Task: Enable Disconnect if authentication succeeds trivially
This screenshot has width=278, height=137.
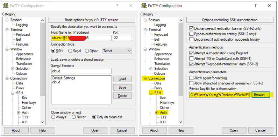Action: click(191, 39)
